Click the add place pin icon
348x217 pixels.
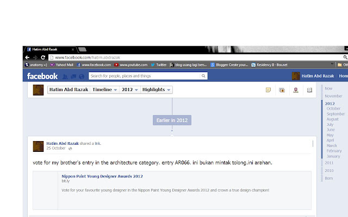coord(296,90)
